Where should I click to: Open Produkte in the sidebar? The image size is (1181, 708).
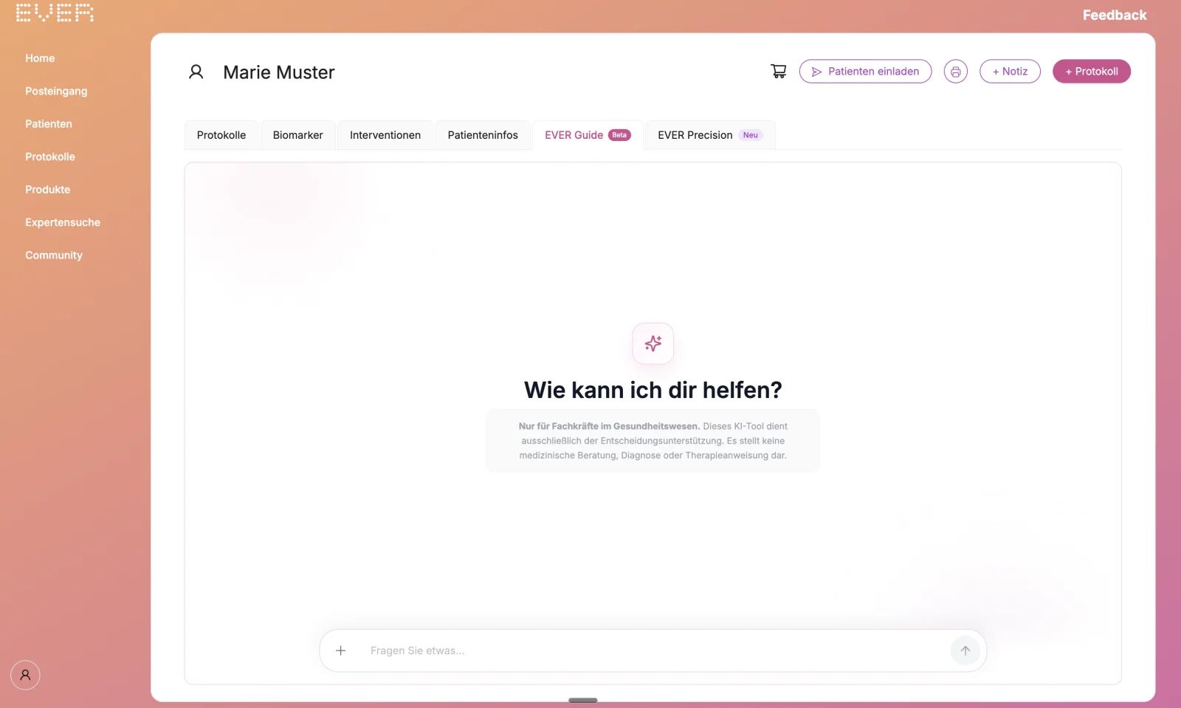48,190
